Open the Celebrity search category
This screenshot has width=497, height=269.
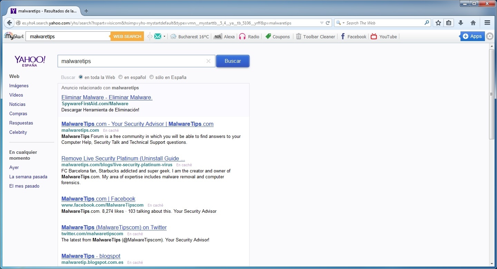tap(18, 132)
